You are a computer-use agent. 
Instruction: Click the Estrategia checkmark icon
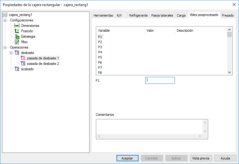(x=17, y=36)
